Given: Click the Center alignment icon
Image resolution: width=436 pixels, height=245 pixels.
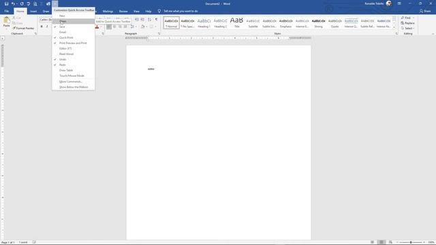Looking at the screenshot, I should (x=114, y=27).
